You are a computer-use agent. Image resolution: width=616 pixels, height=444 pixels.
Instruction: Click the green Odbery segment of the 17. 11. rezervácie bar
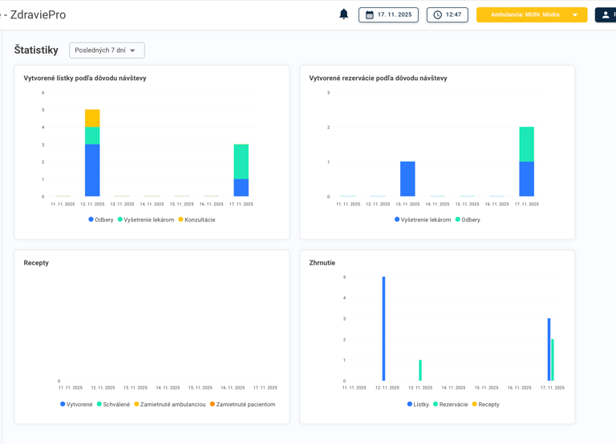[x=526, y=144]
